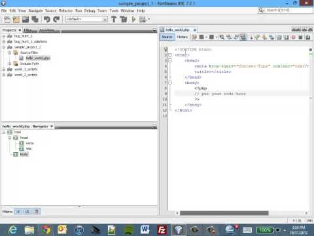Click the Shift Line Right icon
314x236 pixels.
coord(286,37)
